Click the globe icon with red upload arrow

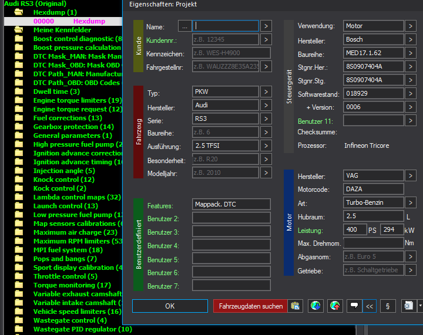(335, 306)
